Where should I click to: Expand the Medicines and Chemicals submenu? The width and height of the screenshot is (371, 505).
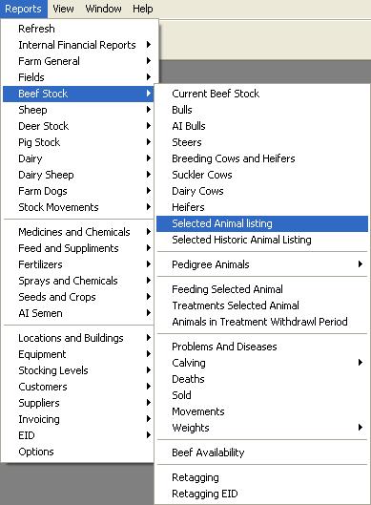(x=78, y=232)
